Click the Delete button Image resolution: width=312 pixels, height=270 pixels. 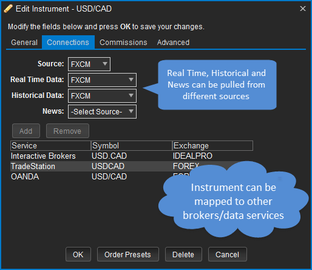click(x=183, y=254)
